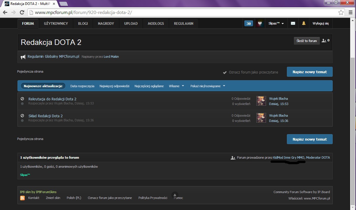This screenshot has width=356, height=210.
Task: Click the unread dot under Rekrutacja topic icon
Action: (22, 104)
